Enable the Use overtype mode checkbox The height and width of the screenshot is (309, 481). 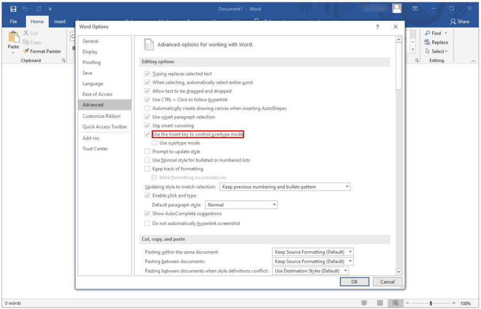point(155,143)
